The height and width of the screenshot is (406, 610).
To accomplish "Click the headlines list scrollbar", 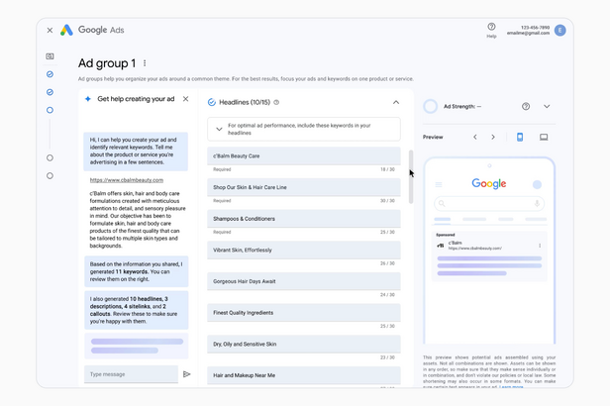I will 411,177.
